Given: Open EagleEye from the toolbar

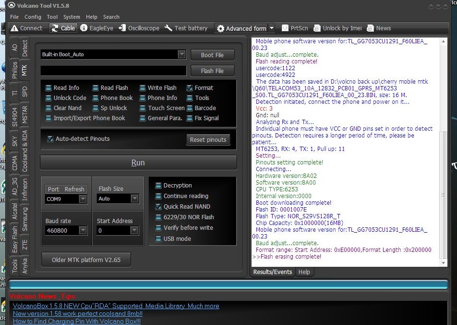Looking at the screenshot, I should click(96, 28).
